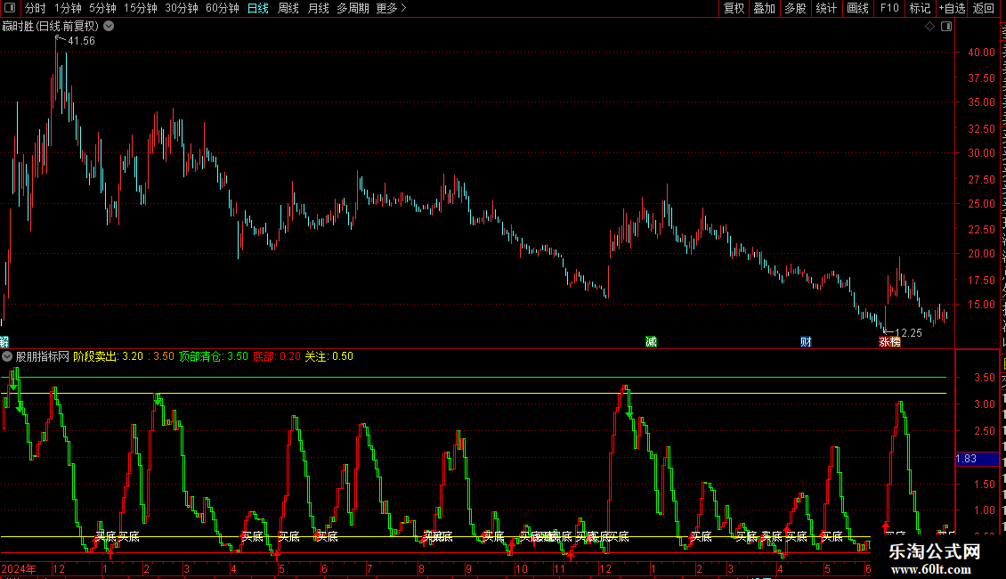
Task: Click the red 涨榜 marker
Action: click(890, 341)
